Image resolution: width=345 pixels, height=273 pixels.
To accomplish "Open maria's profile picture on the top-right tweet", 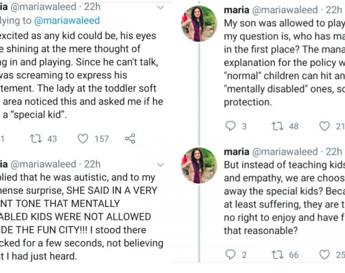I will (199, 24).
